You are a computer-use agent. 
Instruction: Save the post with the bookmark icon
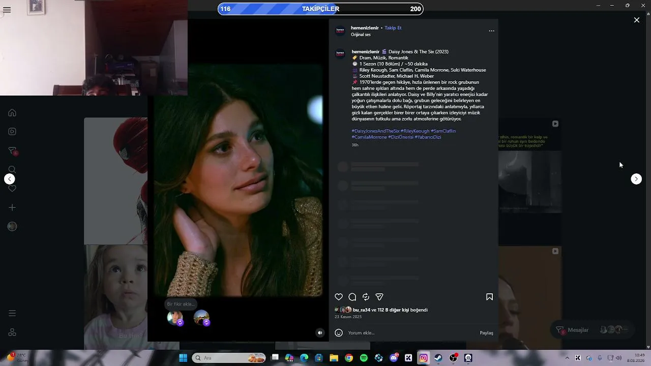(x=489, y=297)
